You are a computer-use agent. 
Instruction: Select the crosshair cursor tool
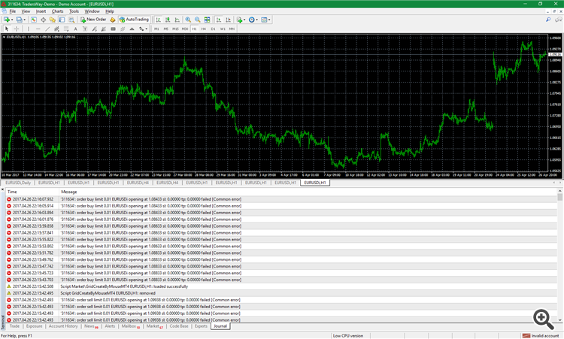pyautogui.click(x=17, y=29)
